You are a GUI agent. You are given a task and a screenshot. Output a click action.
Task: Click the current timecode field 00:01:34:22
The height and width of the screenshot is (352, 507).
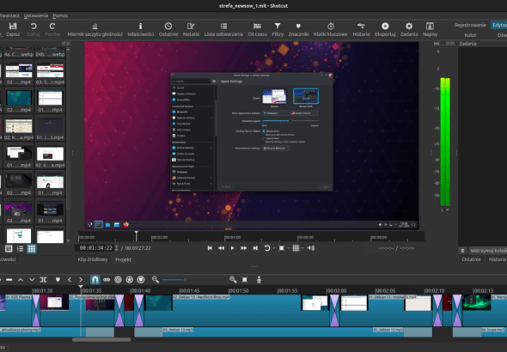click(x=95, y=248)
